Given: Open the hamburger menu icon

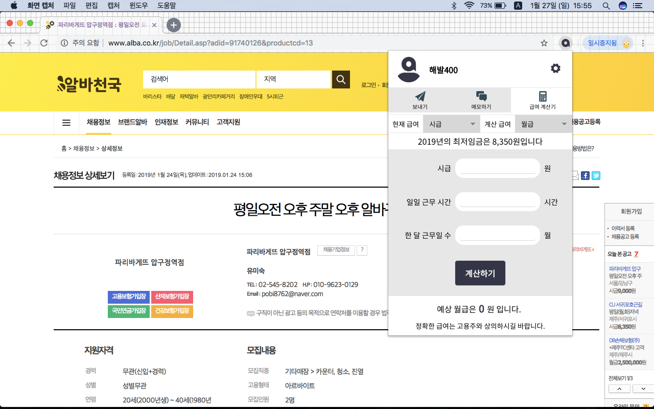Looking at the screenshot, I should coord(66,123).
